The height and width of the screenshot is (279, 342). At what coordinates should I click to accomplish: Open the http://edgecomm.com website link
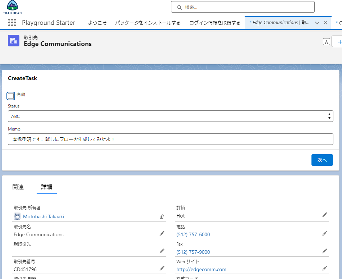click(201, 269)
